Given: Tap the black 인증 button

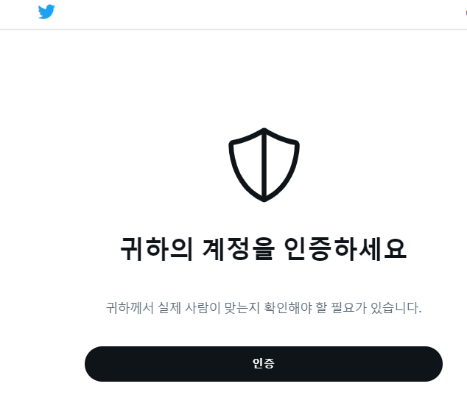Looking at the screenshot, I should coord(264,364).
